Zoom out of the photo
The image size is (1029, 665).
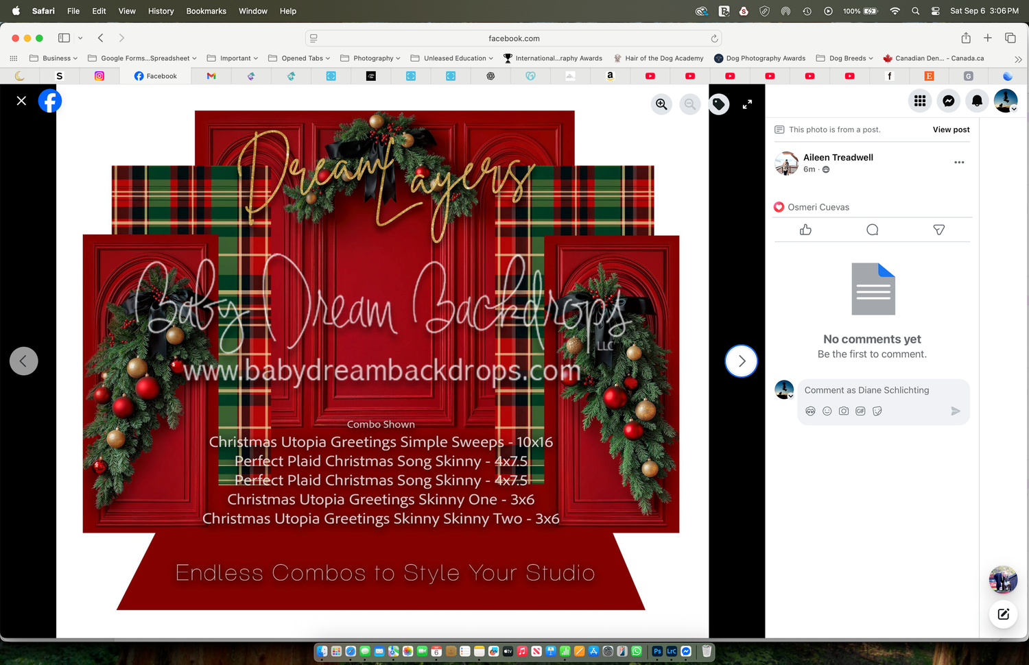[690, 104]
